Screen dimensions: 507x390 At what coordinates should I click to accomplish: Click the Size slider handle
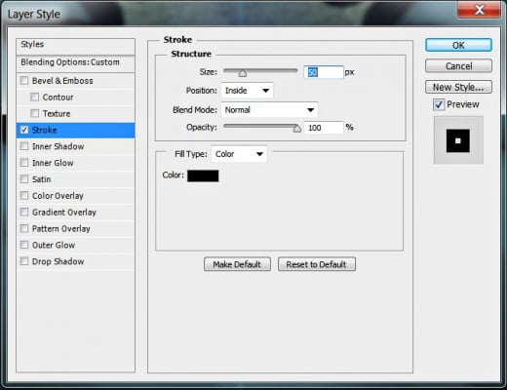(243, 73)
